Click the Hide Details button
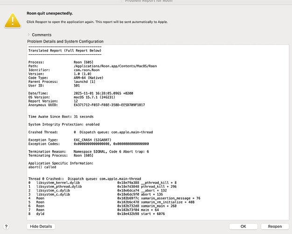The width and height of the screenshot is (292, 234). click(x=41, y=227)
